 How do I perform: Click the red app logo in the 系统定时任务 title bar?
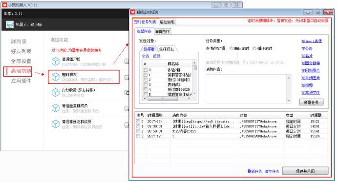[133, 12]
